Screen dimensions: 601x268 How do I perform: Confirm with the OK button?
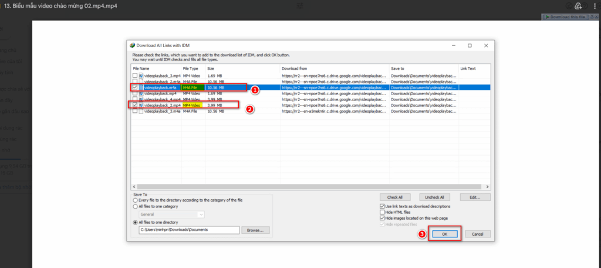[x=445, y=234]
